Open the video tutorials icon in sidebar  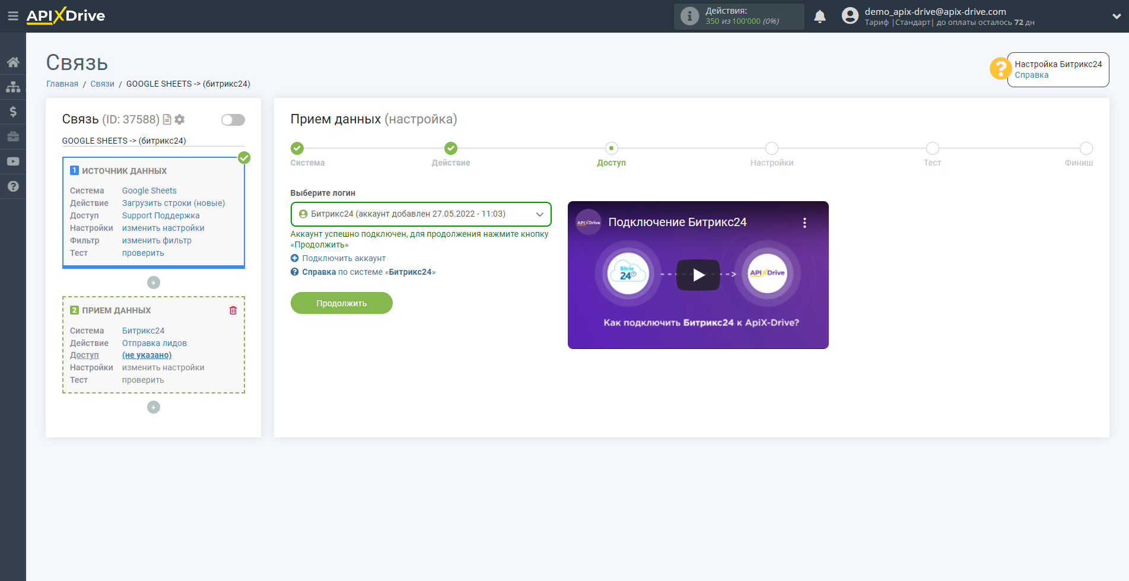[x=13, y=161]
